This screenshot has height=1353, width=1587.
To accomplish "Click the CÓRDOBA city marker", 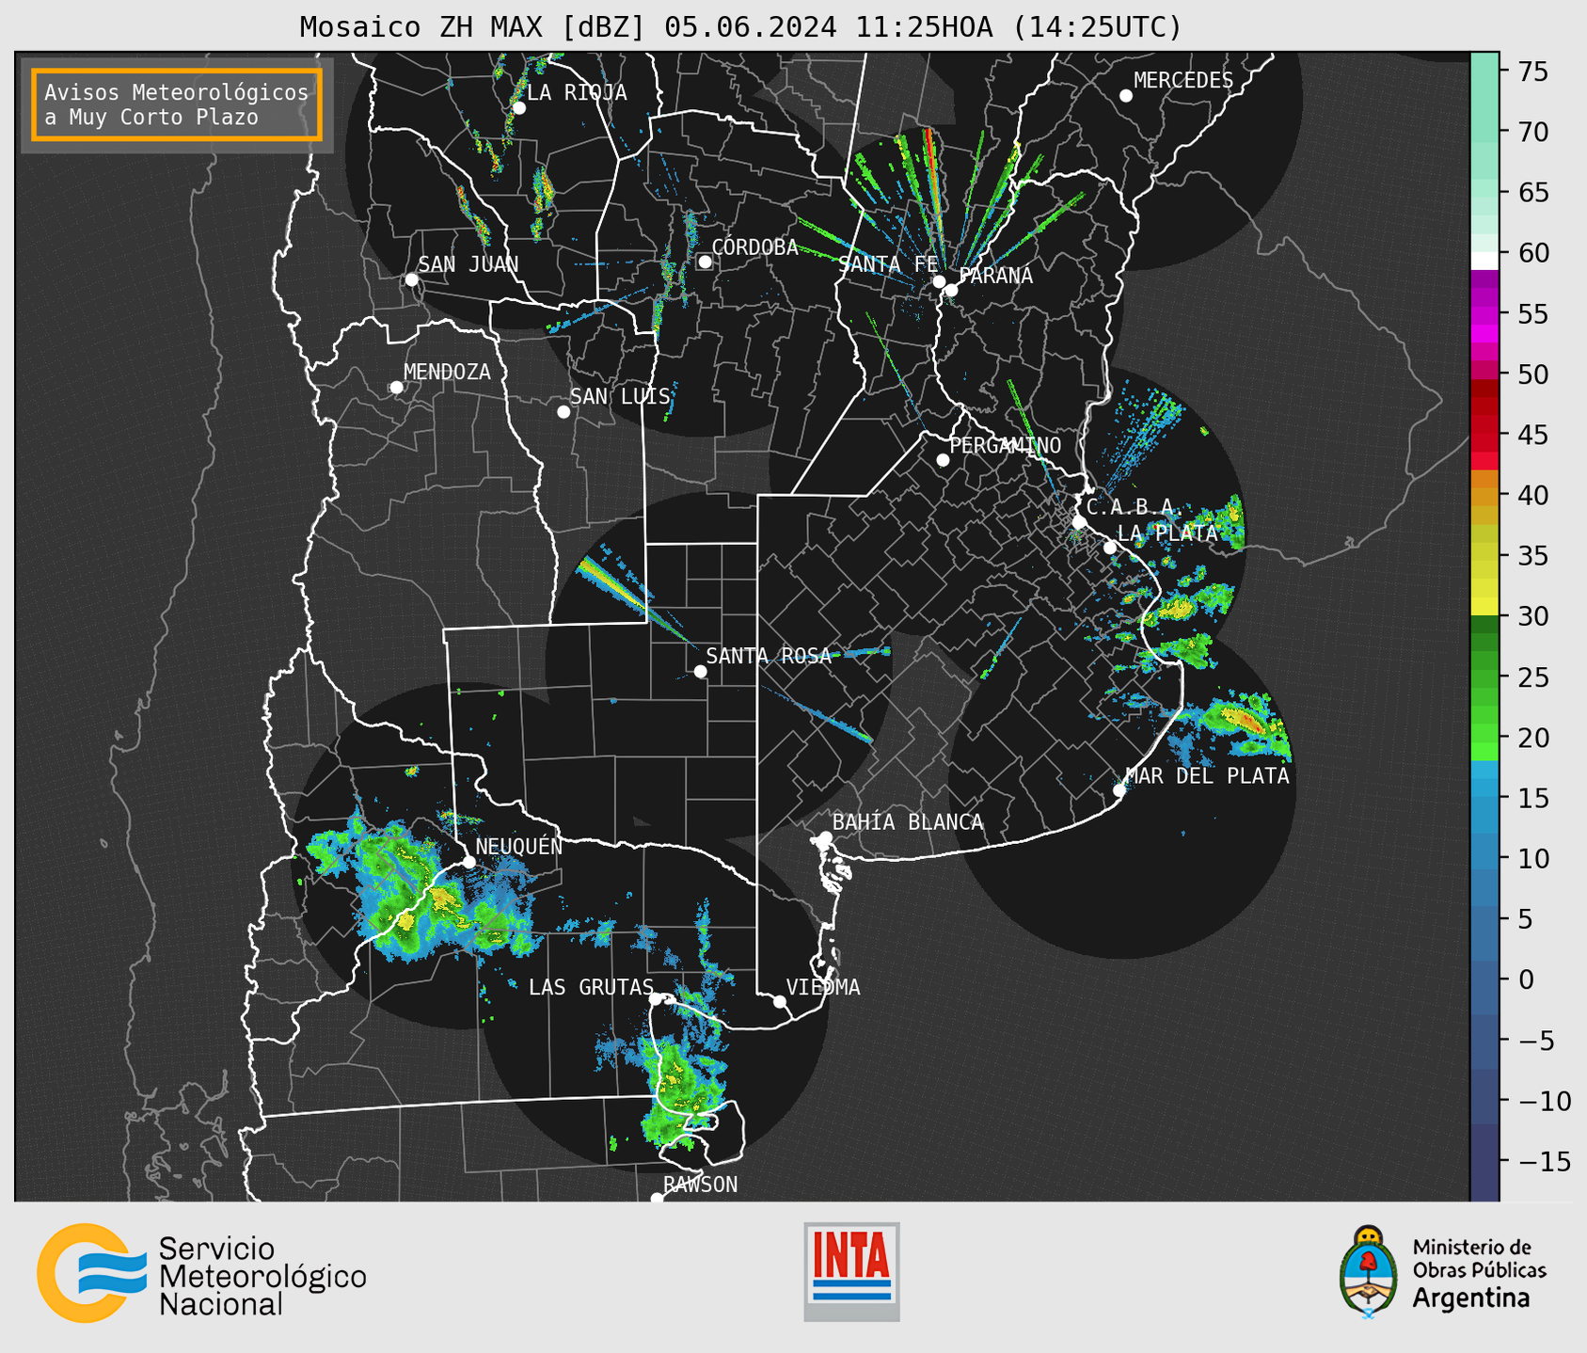I will coord(705,262).
